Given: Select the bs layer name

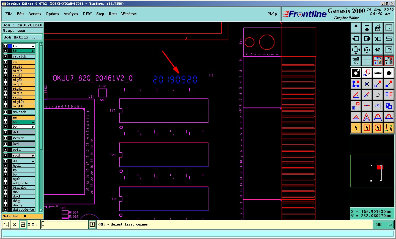Looking at the screenshot, I should (24, 122).
